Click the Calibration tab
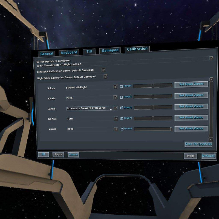 pyautogui.click(x=137, y=49)
